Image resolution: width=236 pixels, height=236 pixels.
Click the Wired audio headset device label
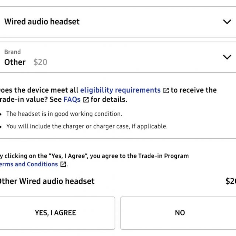click(42, 22)
